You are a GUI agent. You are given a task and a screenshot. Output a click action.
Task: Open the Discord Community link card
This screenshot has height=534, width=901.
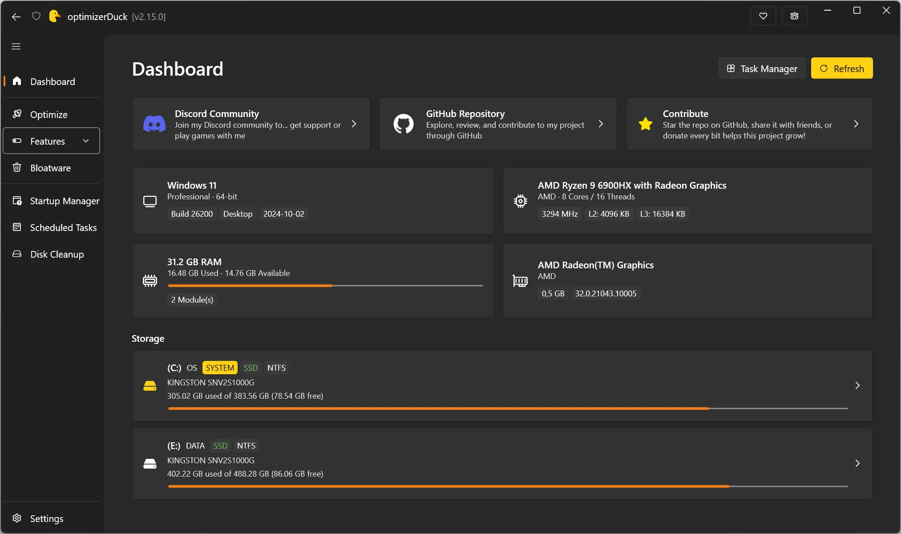(x=251, y=124)
